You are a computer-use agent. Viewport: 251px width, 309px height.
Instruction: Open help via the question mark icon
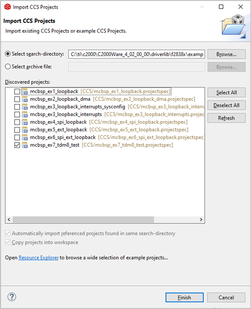point(12,297)
